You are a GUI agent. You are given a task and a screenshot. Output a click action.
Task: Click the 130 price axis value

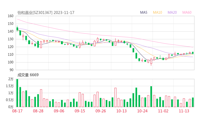point(11,39)
